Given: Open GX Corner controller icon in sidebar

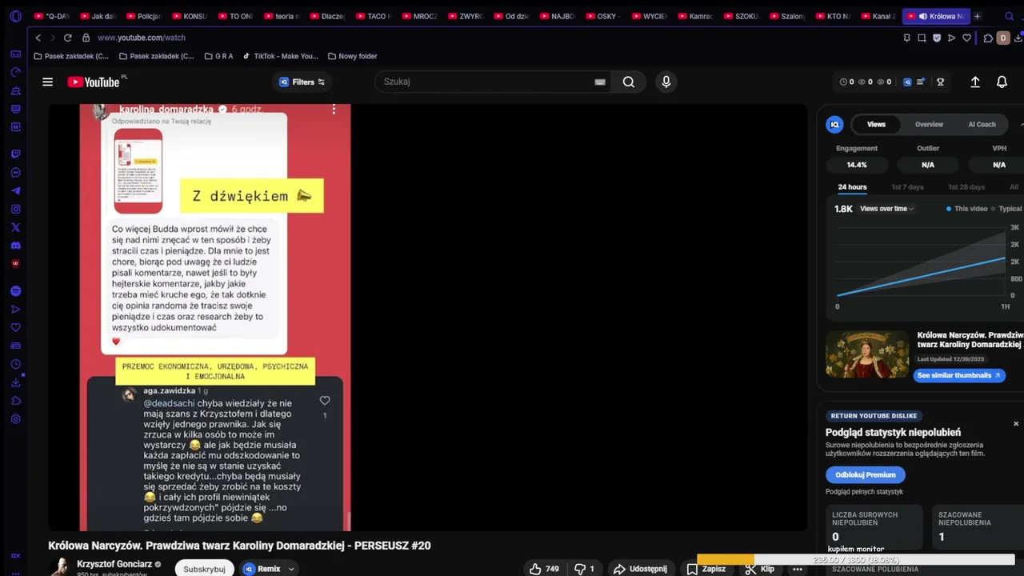Looking at the screenshot, I should click(x=15, y=54).
